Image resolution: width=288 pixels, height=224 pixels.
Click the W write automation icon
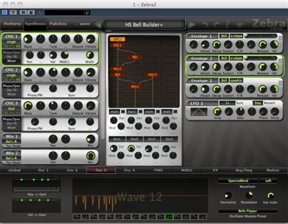pos(31,13)
